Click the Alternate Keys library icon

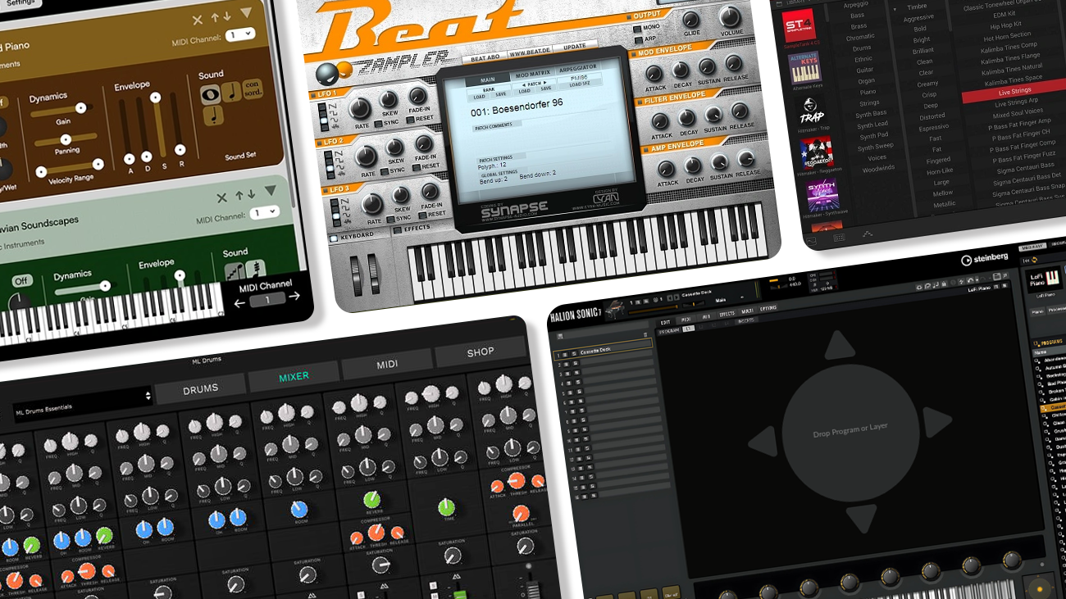point(804,69)
